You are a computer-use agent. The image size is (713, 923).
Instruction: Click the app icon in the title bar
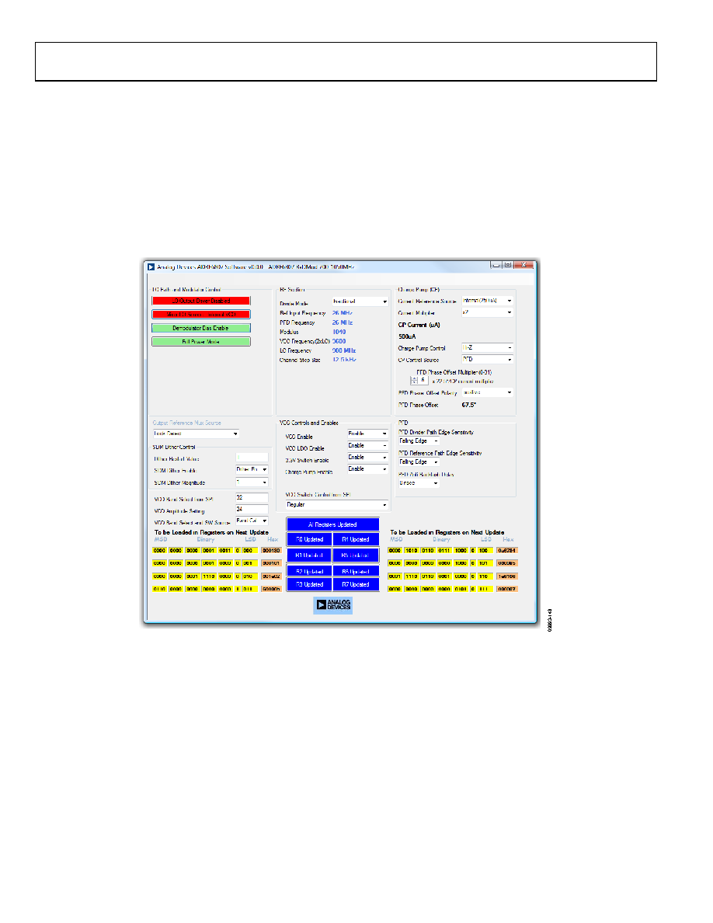(151, 266)
